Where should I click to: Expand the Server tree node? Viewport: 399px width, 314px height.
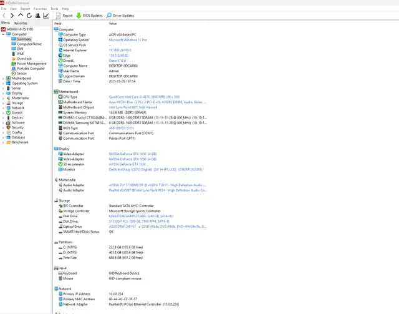click(x=3, y=89)
